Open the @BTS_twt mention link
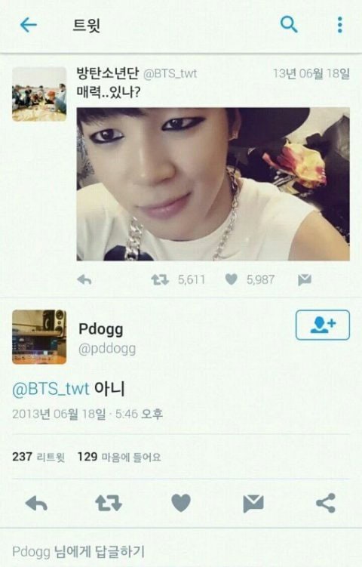Screen dimensions: 362x567 click(x=51, y=389)
